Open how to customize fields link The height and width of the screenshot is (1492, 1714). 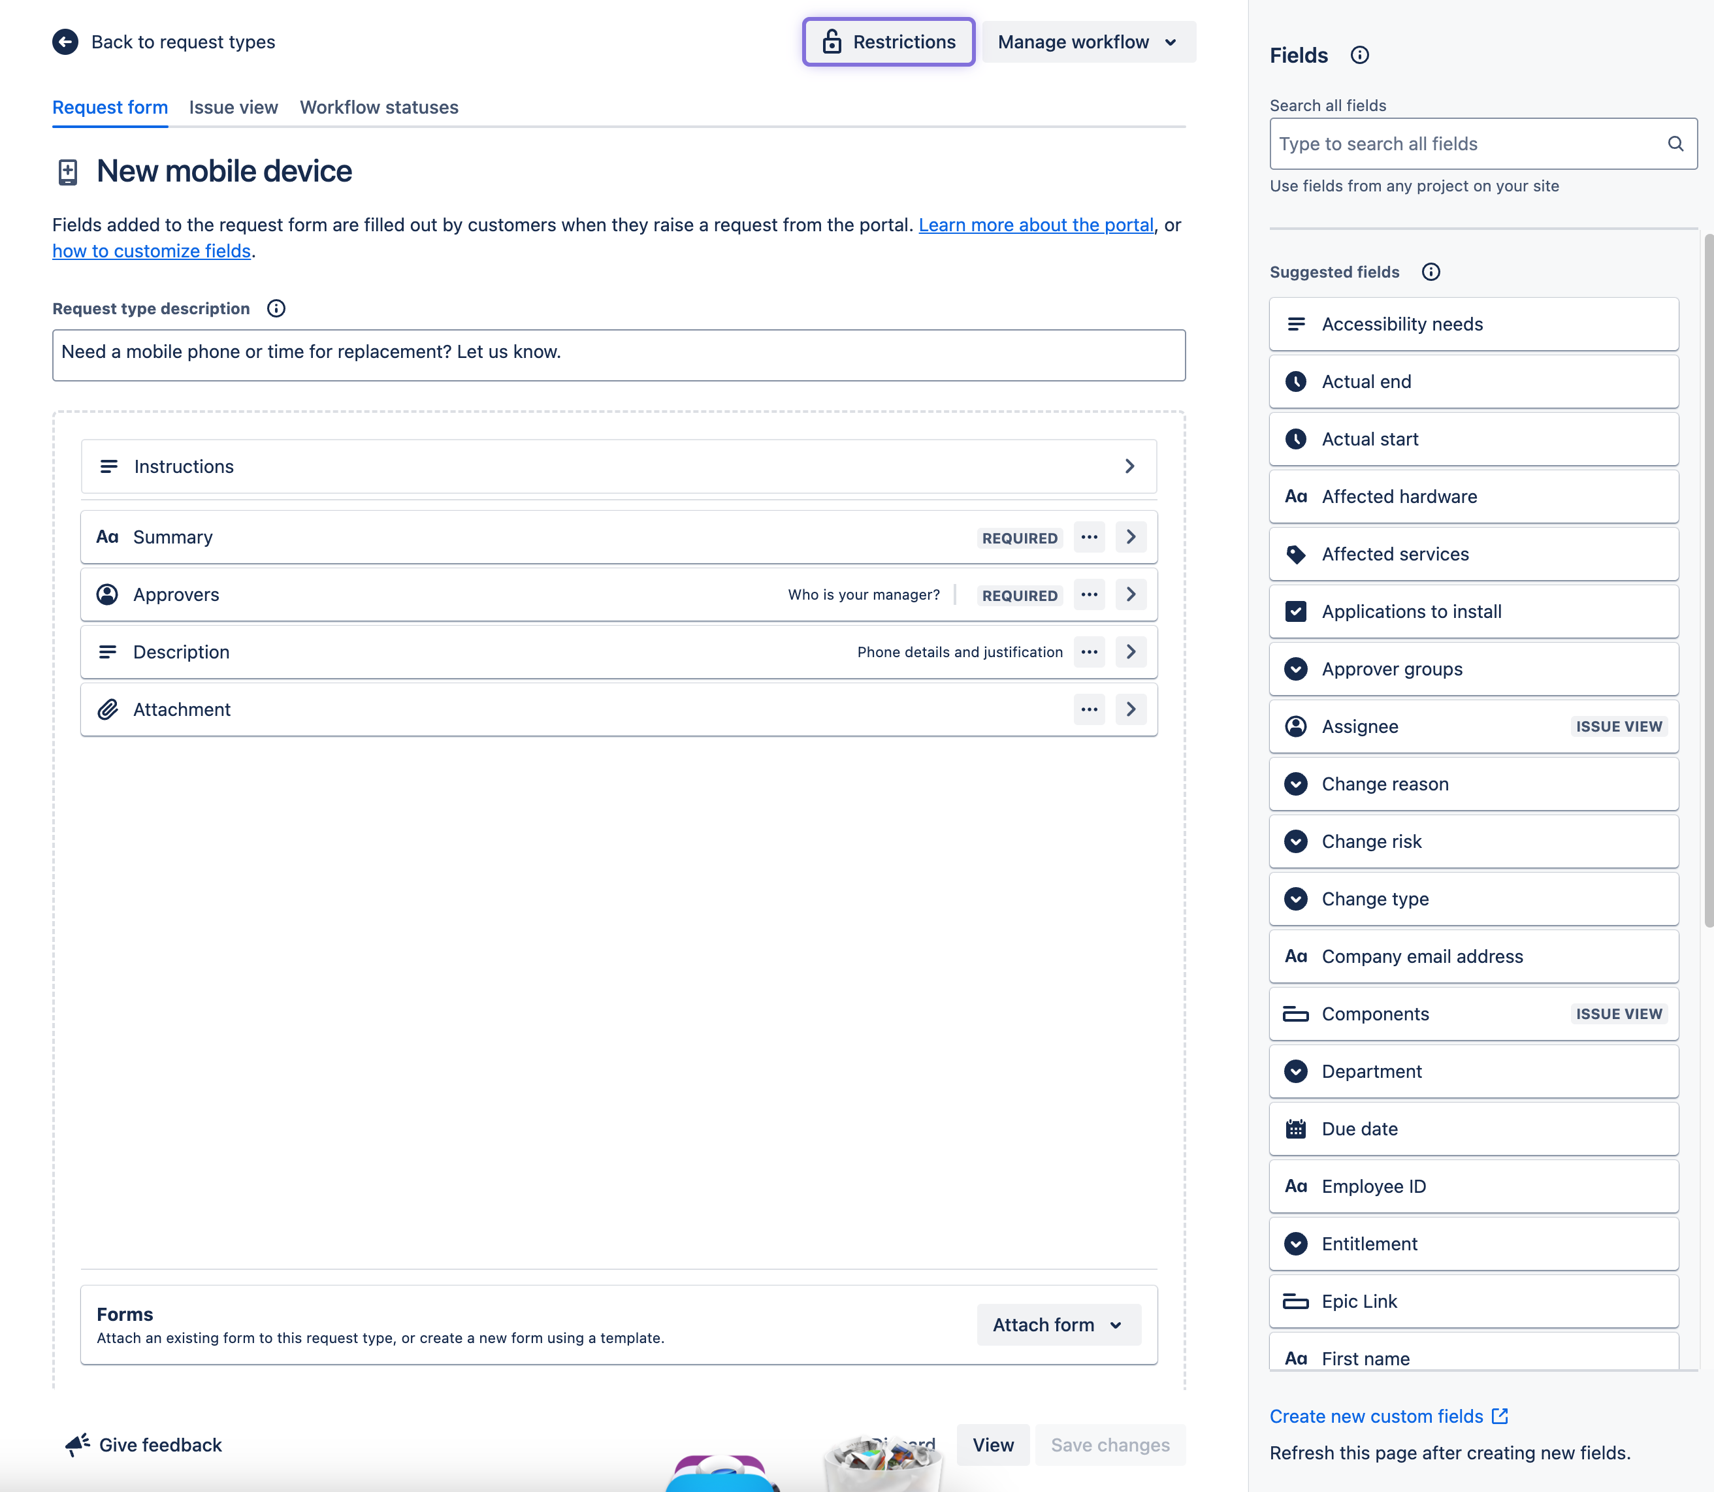pyautogui.click(x=152, y=251)
